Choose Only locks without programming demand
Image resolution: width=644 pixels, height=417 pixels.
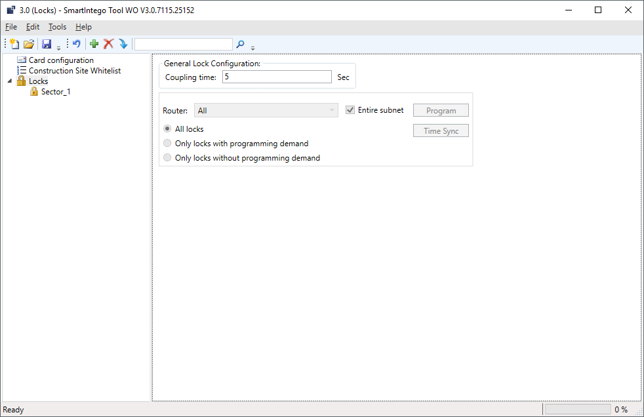pos(168,158)
